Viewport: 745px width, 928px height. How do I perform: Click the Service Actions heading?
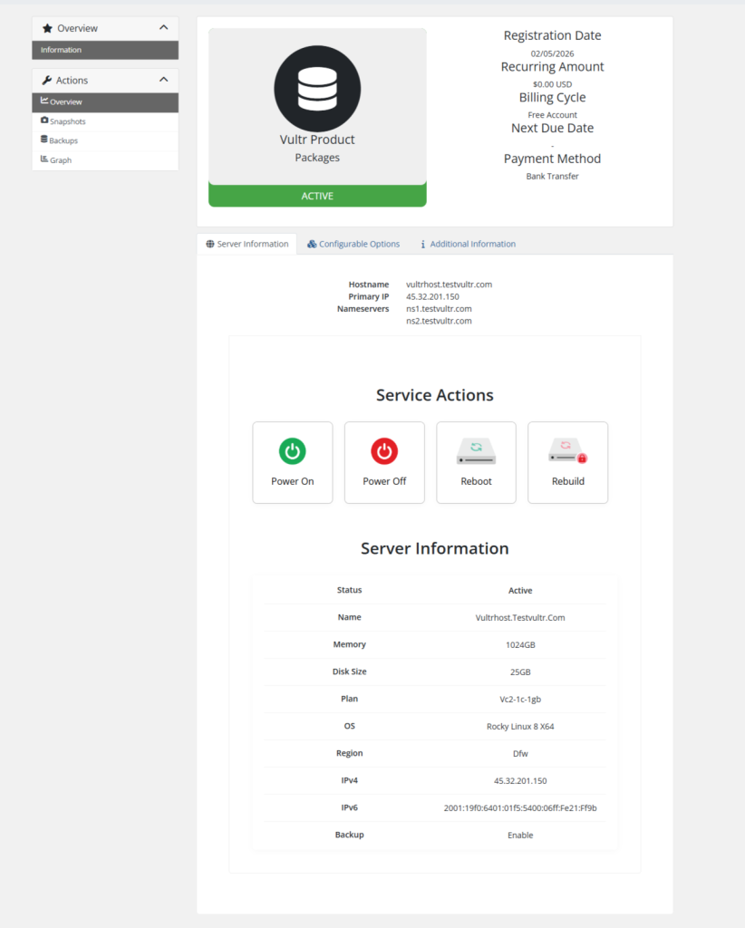[435, 395]
